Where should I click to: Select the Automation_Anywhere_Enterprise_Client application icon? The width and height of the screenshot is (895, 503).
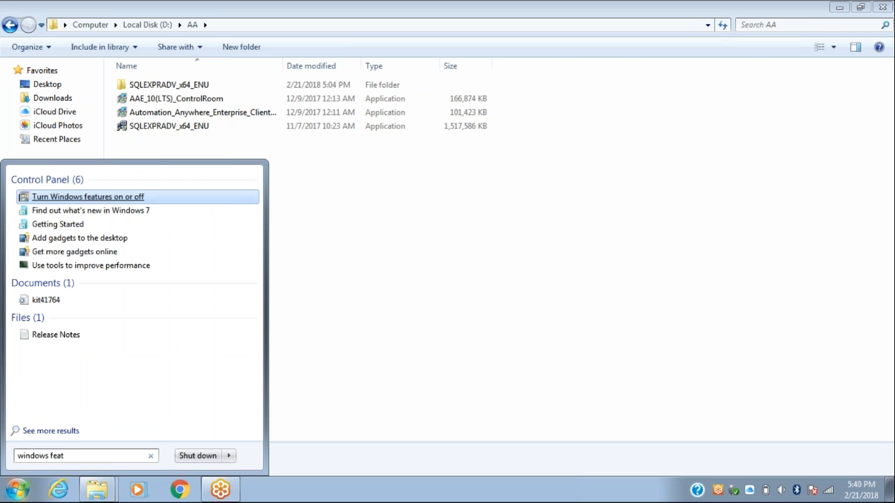(121, 113)
